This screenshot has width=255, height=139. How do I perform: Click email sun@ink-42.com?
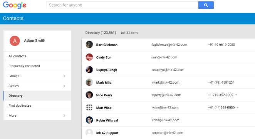[164, 57]
